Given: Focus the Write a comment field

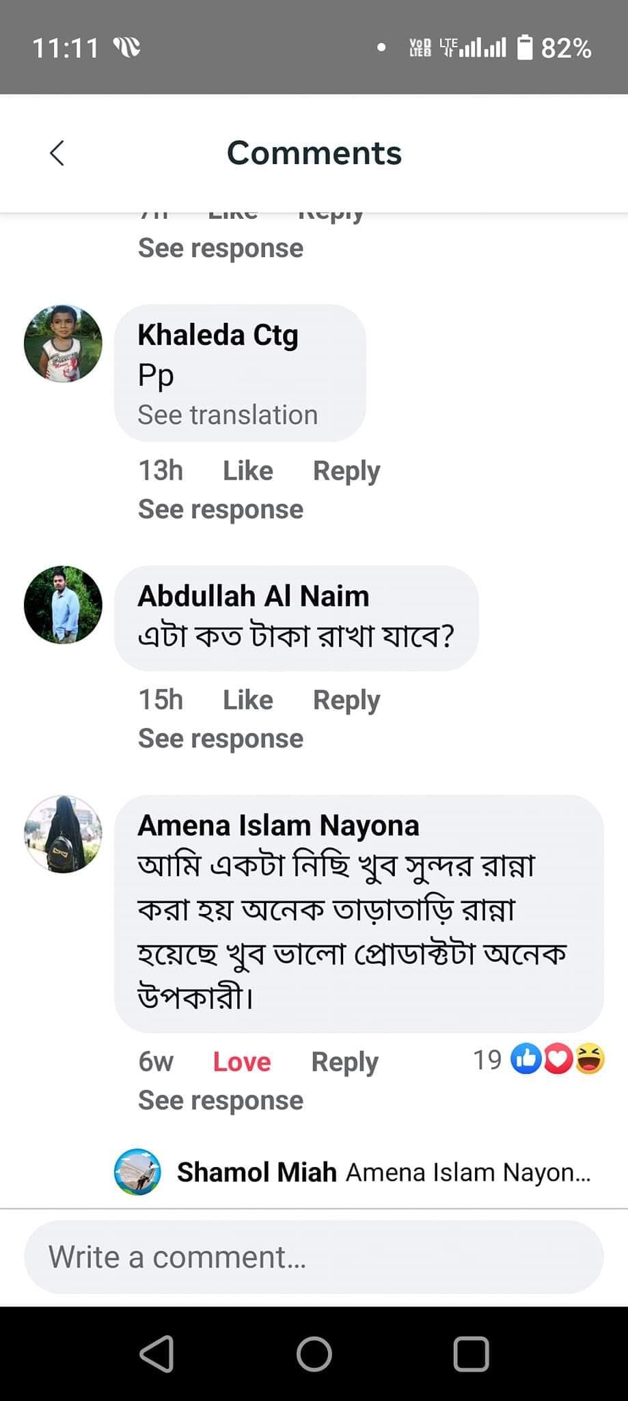Looking at the screenshot, I should (x=314, y=1257).
